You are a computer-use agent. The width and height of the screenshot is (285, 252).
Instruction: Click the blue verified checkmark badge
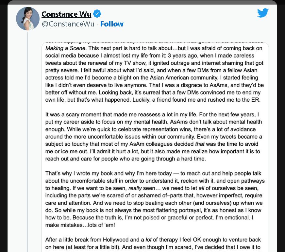point(97,14)
